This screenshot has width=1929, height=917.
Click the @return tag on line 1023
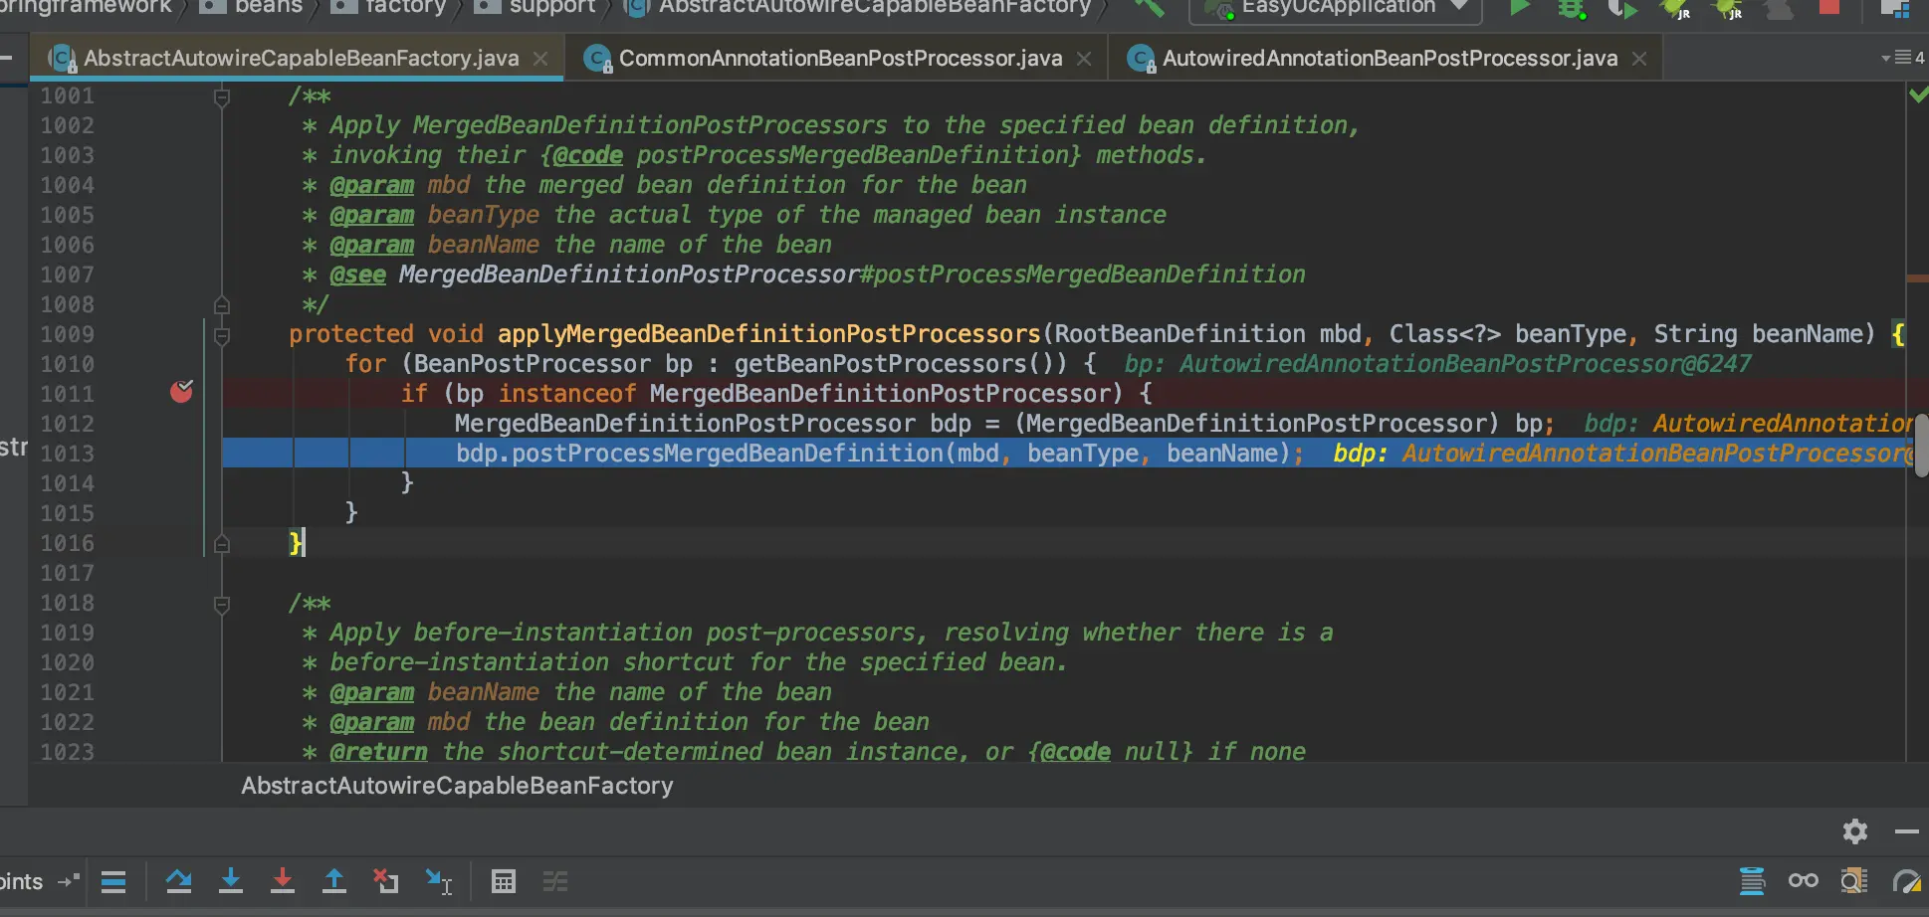(x=378, y=752)
